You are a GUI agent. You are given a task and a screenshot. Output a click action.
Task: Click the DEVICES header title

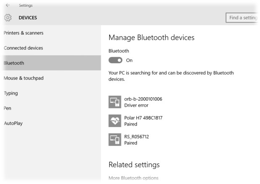click(28, 18)
